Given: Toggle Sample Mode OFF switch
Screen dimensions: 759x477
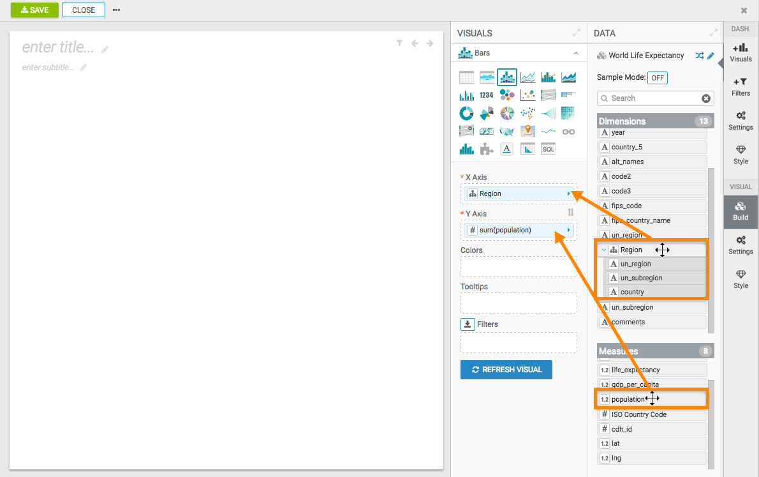Looking at the screenshot, I should 657,77.
